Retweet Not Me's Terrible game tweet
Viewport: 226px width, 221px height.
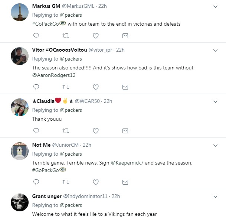[66, 182]
